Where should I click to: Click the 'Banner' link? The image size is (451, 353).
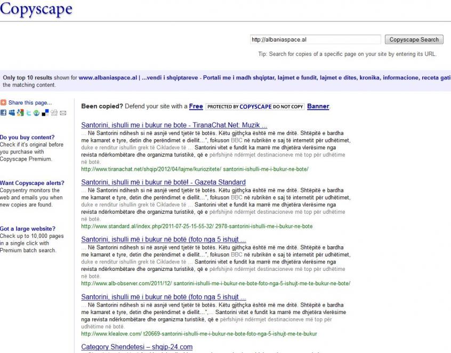(318, 106)
